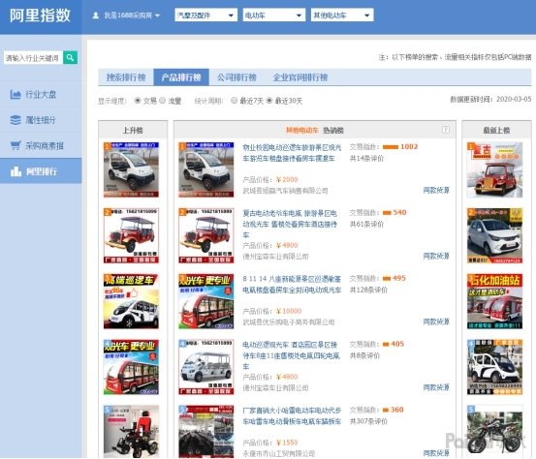Open 阿里排行 sidebar menu item
Image resolution: width=536 pixels, height=459 pixels.
(x=41, y=171)
